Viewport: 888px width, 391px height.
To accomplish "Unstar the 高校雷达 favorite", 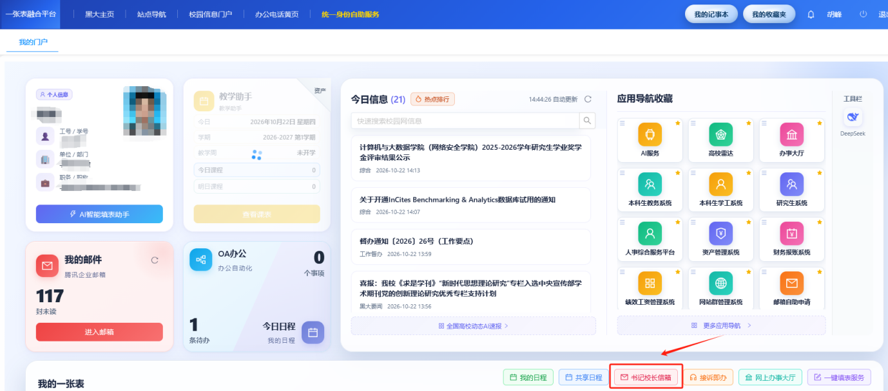I will pyautogui.click(x=749, y=123).
